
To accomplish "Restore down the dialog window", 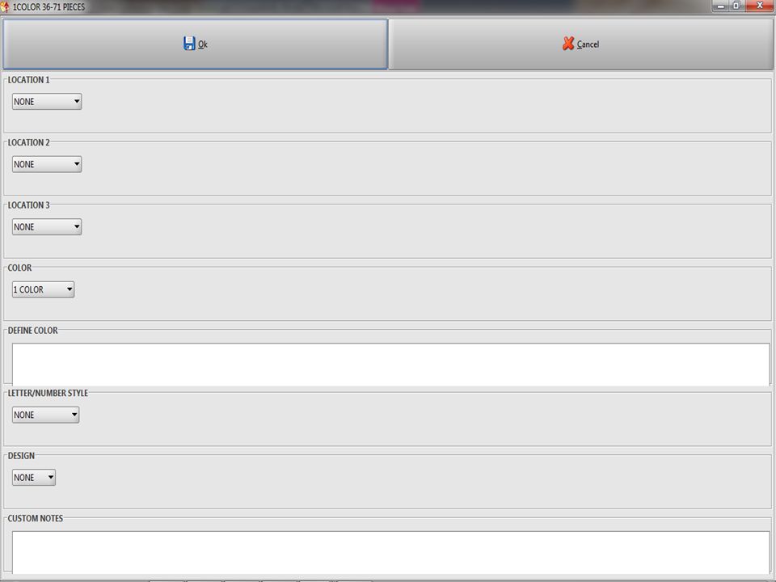I will [x=736, y=6].
